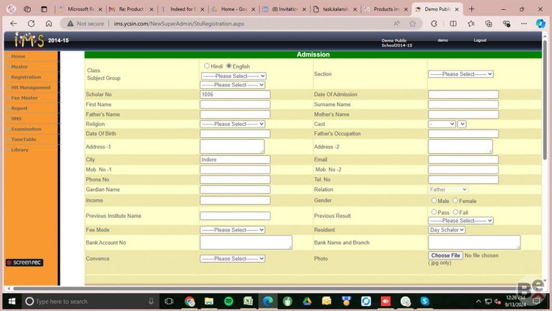Open Google Chrome from the taskbar
The width and height of the screenshot is (552, 311).
189,301
